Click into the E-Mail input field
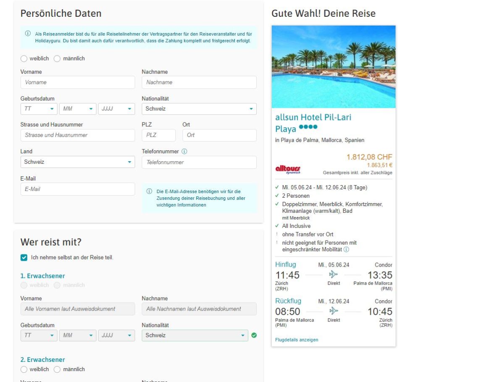Viewport: 479px width, 382px height. [x=78, y=189]
